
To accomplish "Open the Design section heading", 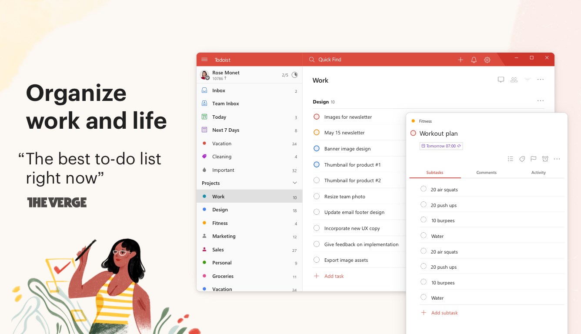I will click(x=321, y=102).
